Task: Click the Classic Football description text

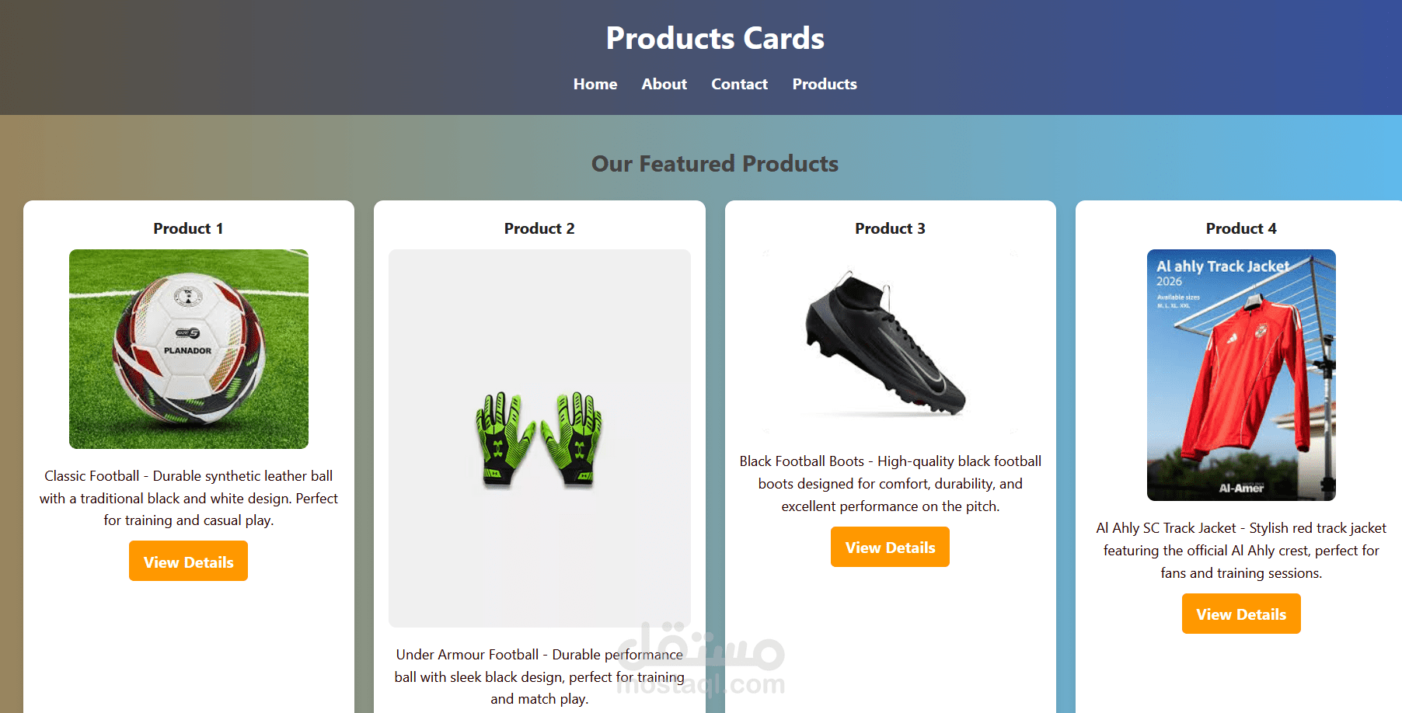Action: click(x=188, y=498)
